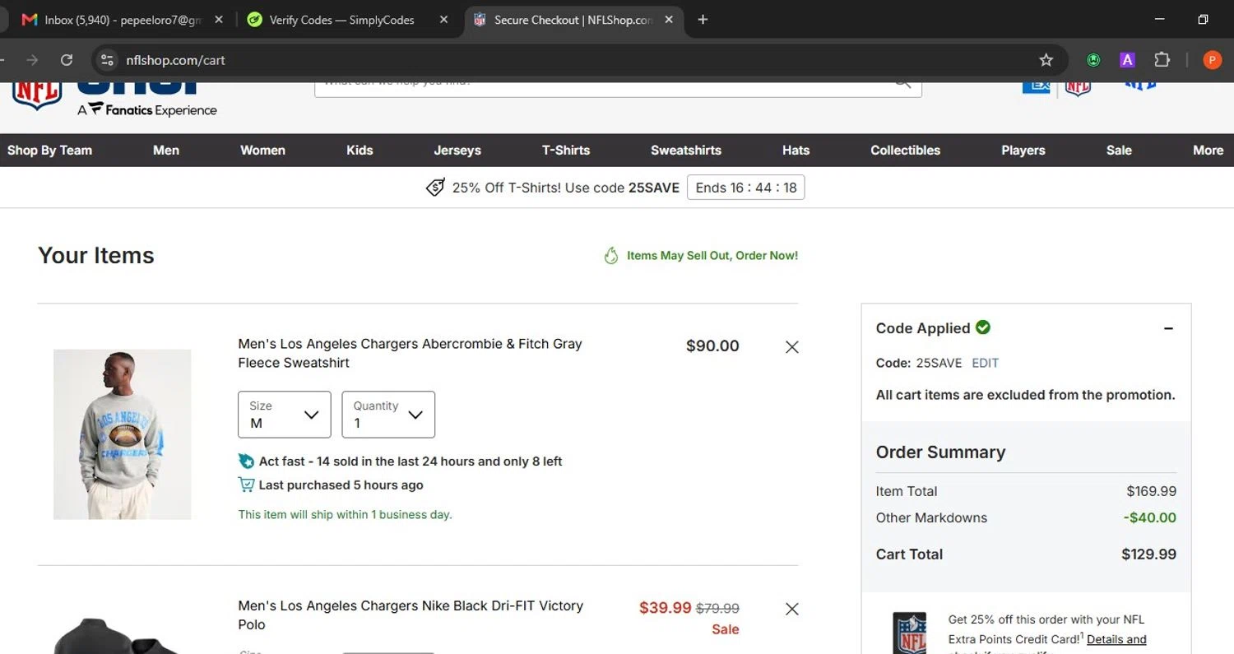Click the green Code Applied checkmark icon
1234x654 pixels.
tap(983, 327)
